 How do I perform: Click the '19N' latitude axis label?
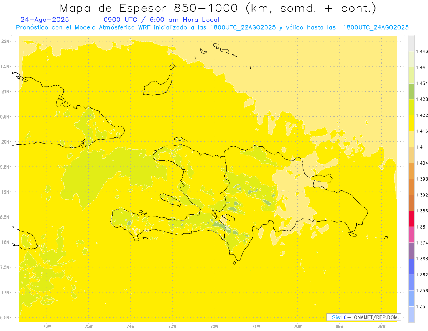pos(5,192)
